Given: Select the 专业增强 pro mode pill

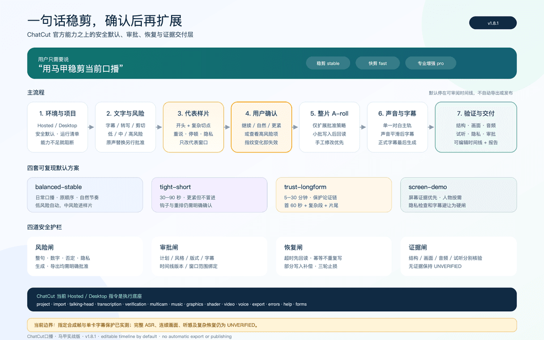Looking at the screenshot, I should pos(430,63).
